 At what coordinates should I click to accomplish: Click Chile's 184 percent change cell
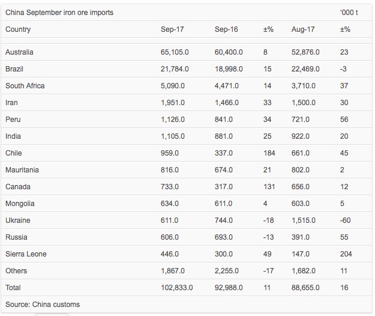[x=269, y=153]
